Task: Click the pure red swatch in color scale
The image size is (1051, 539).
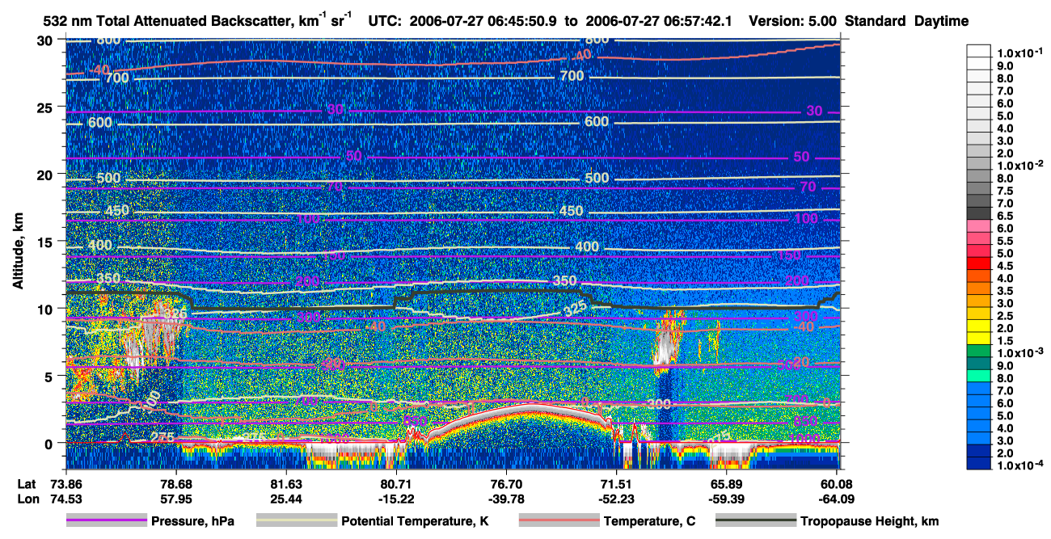Action: click(980, 263)
